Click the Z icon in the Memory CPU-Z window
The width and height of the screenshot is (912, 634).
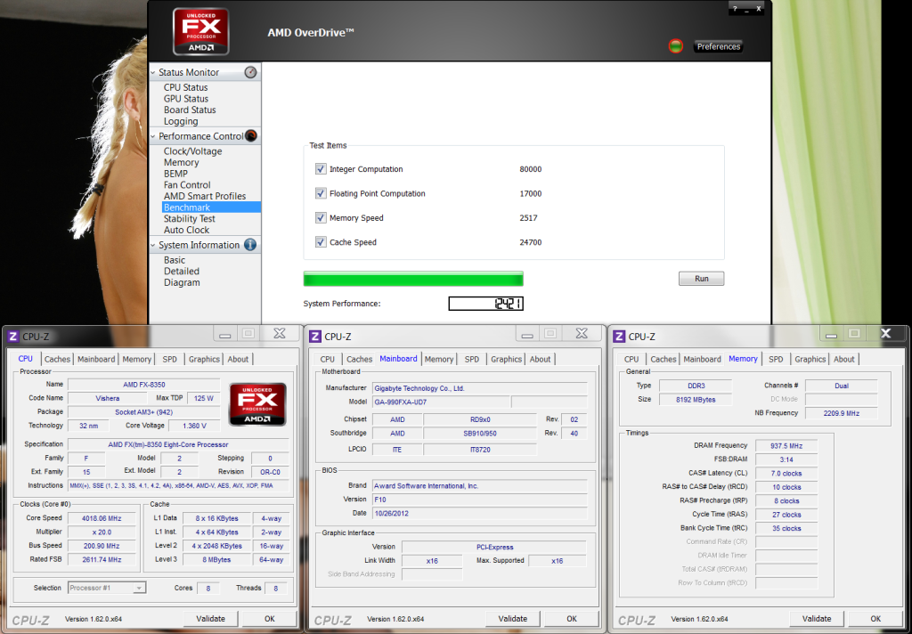point(619,337)
